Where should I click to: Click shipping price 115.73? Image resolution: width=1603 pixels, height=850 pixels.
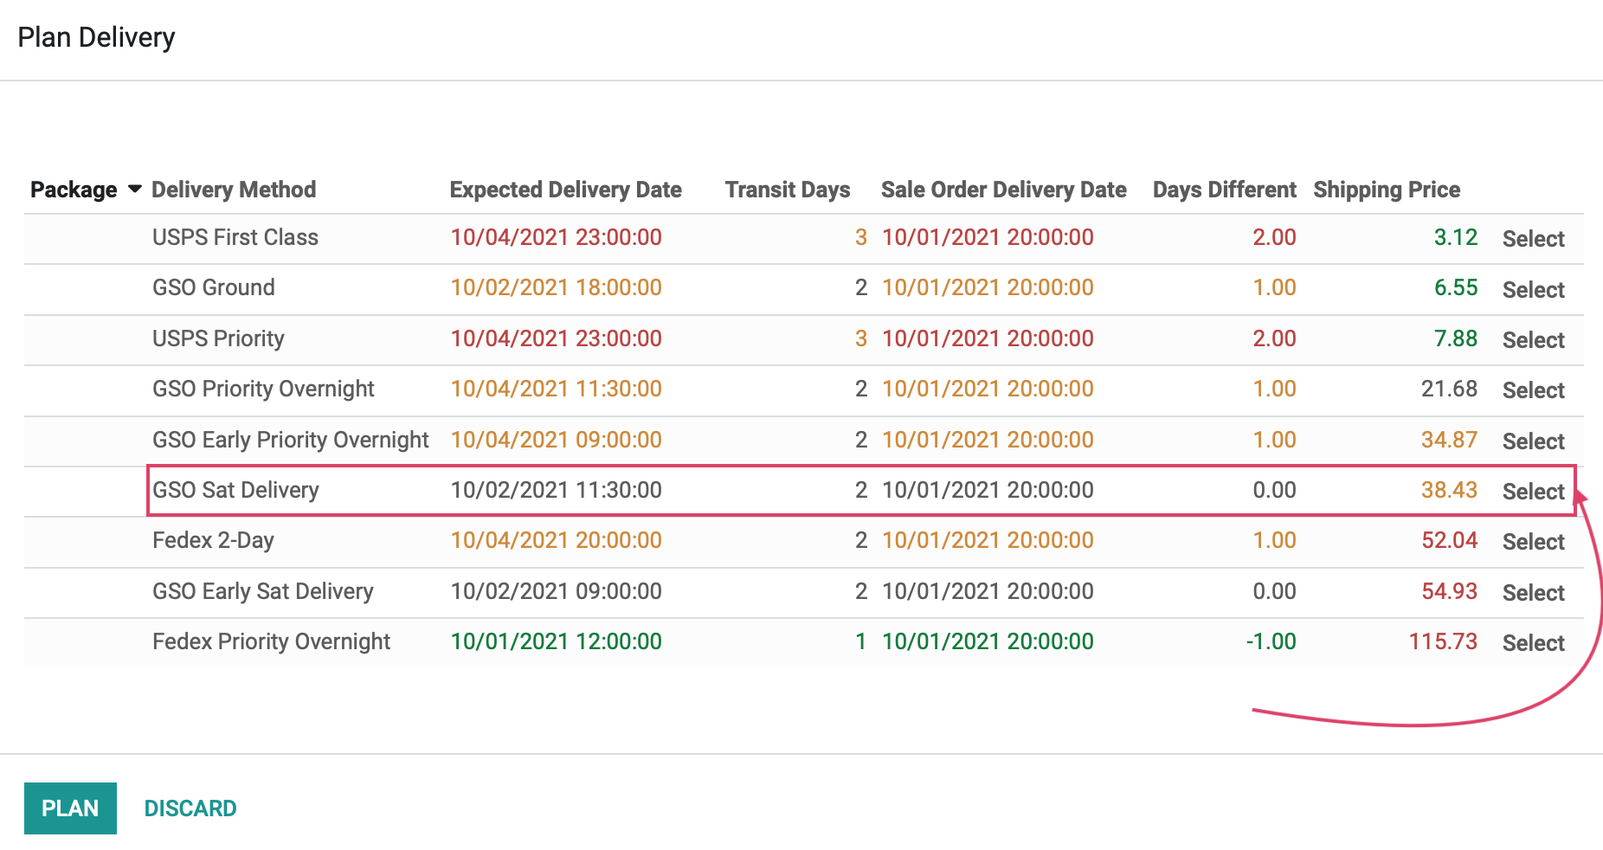[x=1443, y=641]
